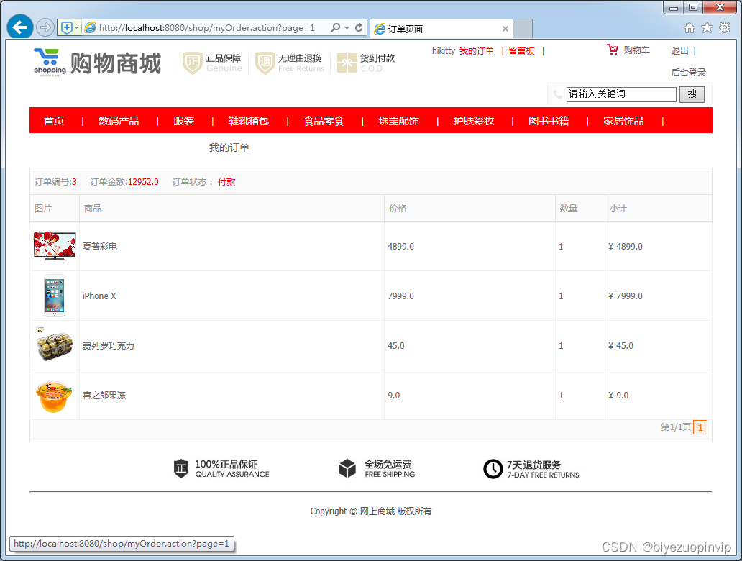
Task: Click the browser forward arrow button
Action: [x=45, y=27]
